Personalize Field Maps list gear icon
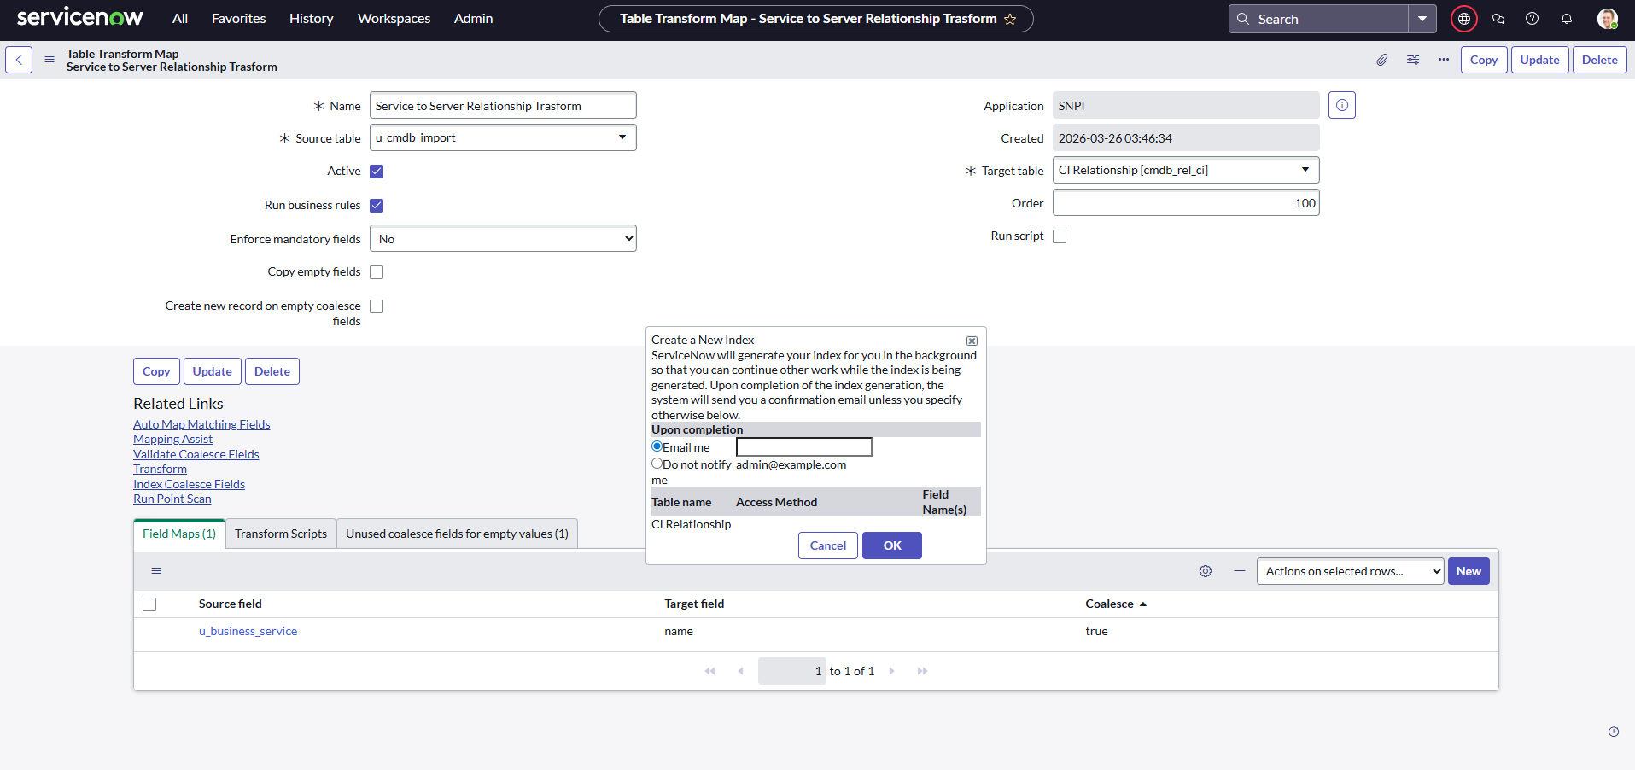 click(x=1206, y=571)
